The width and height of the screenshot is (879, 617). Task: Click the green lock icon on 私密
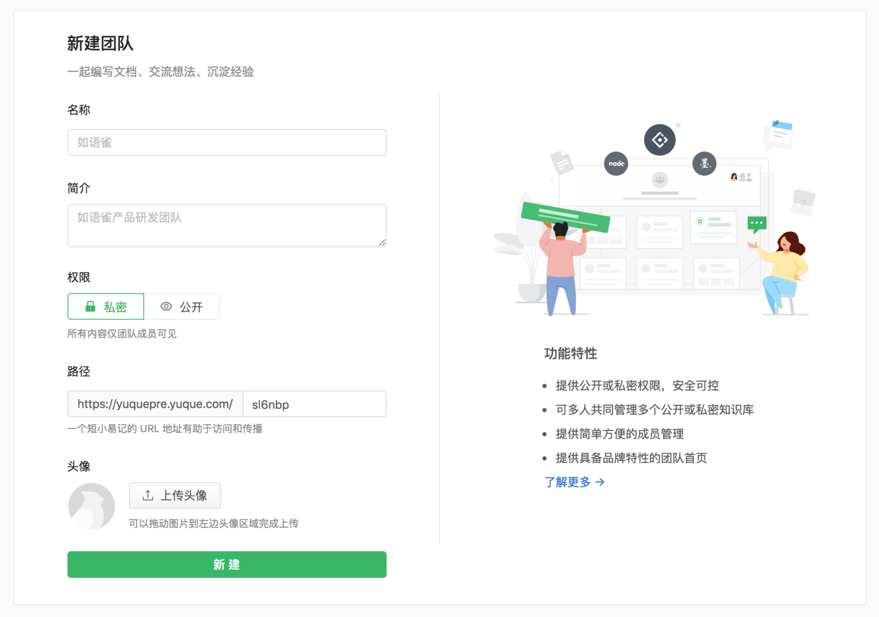[x=90, y=306]
